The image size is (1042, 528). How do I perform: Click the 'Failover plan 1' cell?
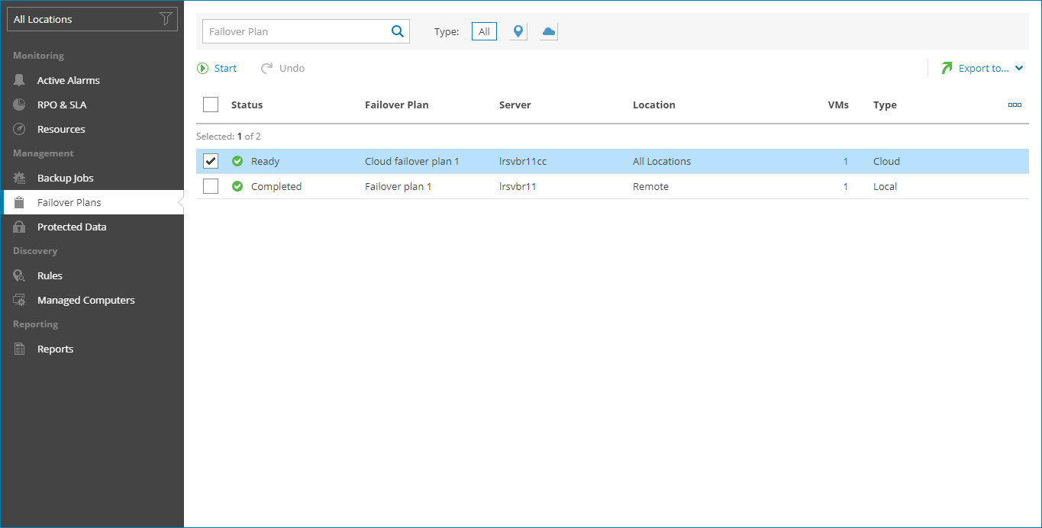tap(398, 186)
